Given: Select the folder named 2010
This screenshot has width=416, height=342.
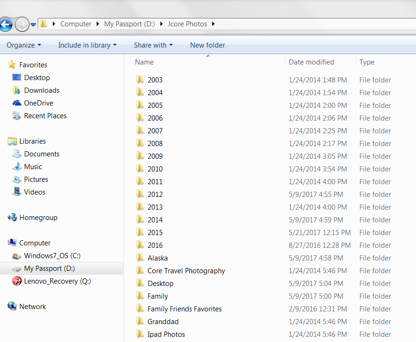Looking at the screenshot, I should [x=155, y=169].
